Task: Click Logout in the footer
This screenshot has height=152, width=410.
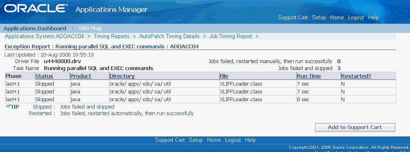Action: 233,140
